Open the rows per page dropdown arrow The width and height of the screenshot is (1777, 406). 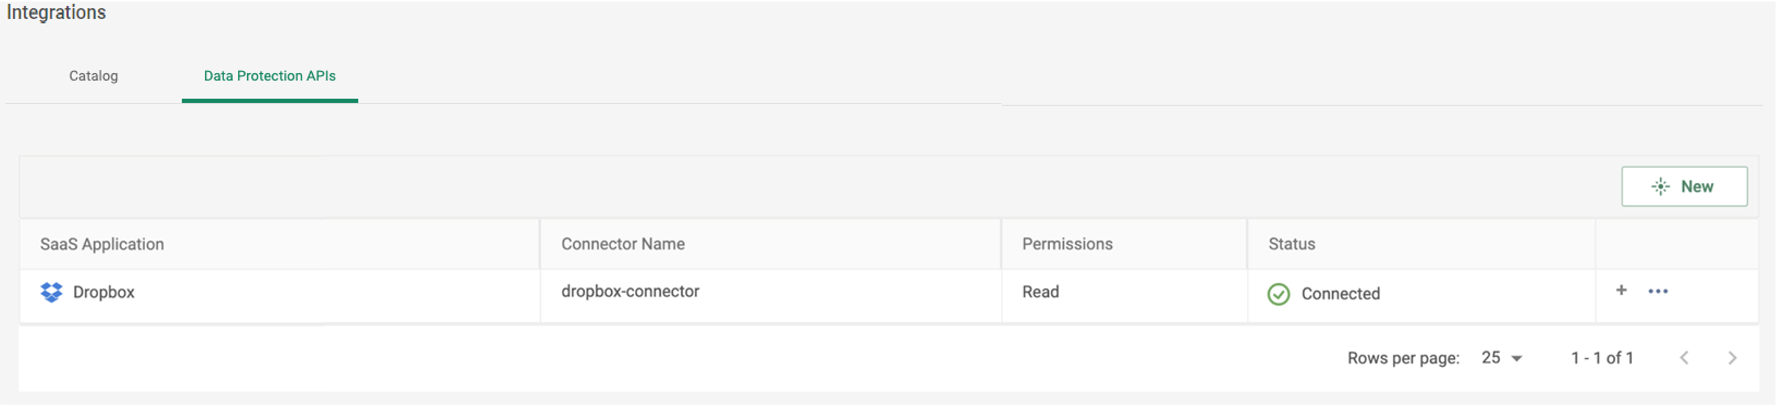(1516, 359)
